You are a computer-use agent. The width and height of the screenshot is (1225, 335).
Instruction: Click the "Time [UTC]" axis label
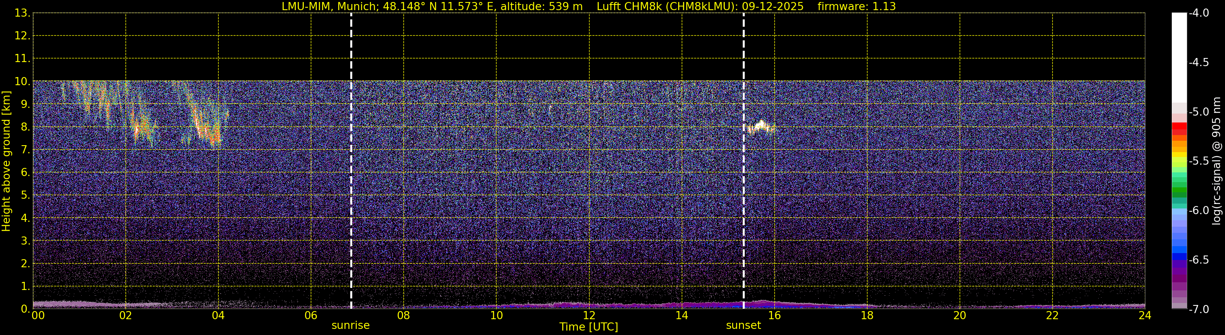click(589, 327)
